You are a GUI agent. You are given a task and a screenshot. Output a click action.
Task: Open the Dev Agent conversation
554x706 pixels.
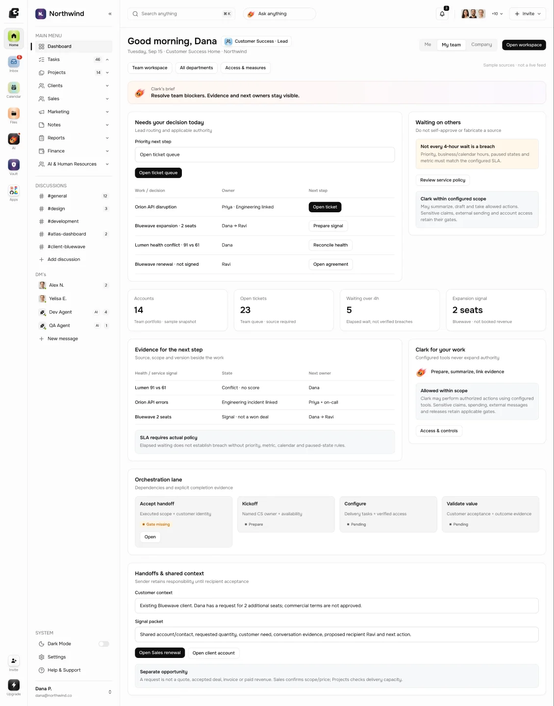[74, 312]
